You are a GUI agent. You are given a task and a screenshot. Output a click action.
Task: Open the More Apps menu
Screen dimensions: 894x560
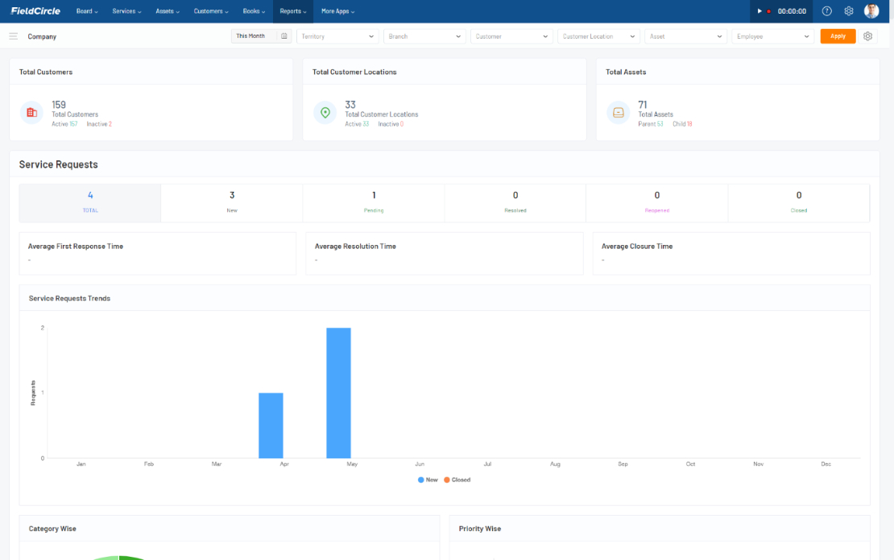pos(337,10)
